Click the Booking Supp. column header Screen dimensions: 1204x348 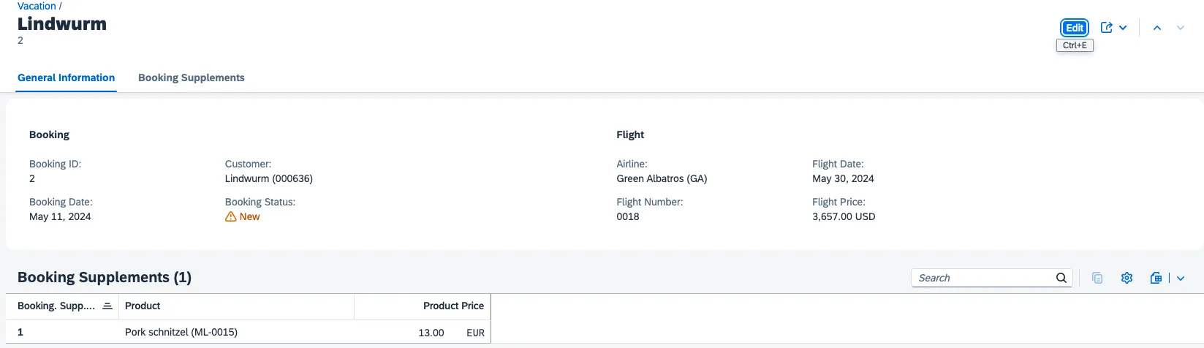(56, 306)
